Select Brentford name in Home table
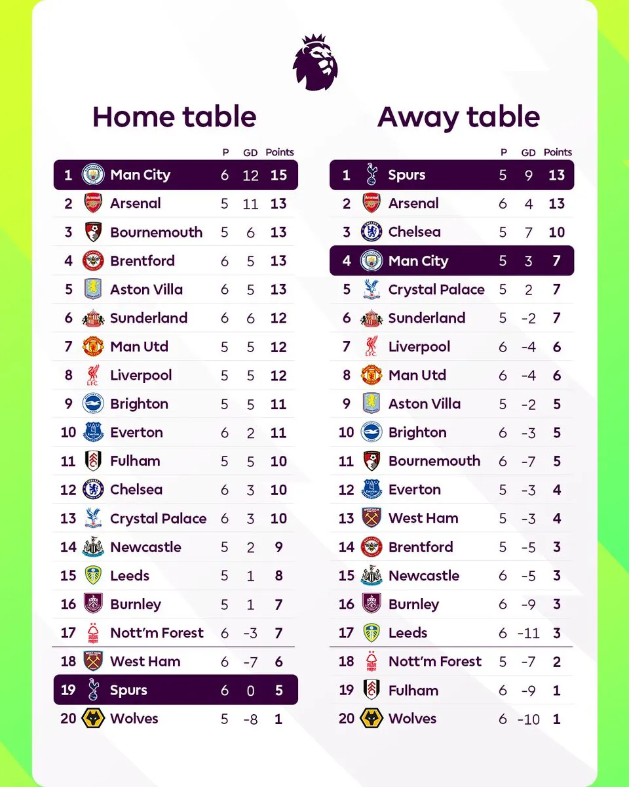 pyautogui.click(x=142, y=261)
